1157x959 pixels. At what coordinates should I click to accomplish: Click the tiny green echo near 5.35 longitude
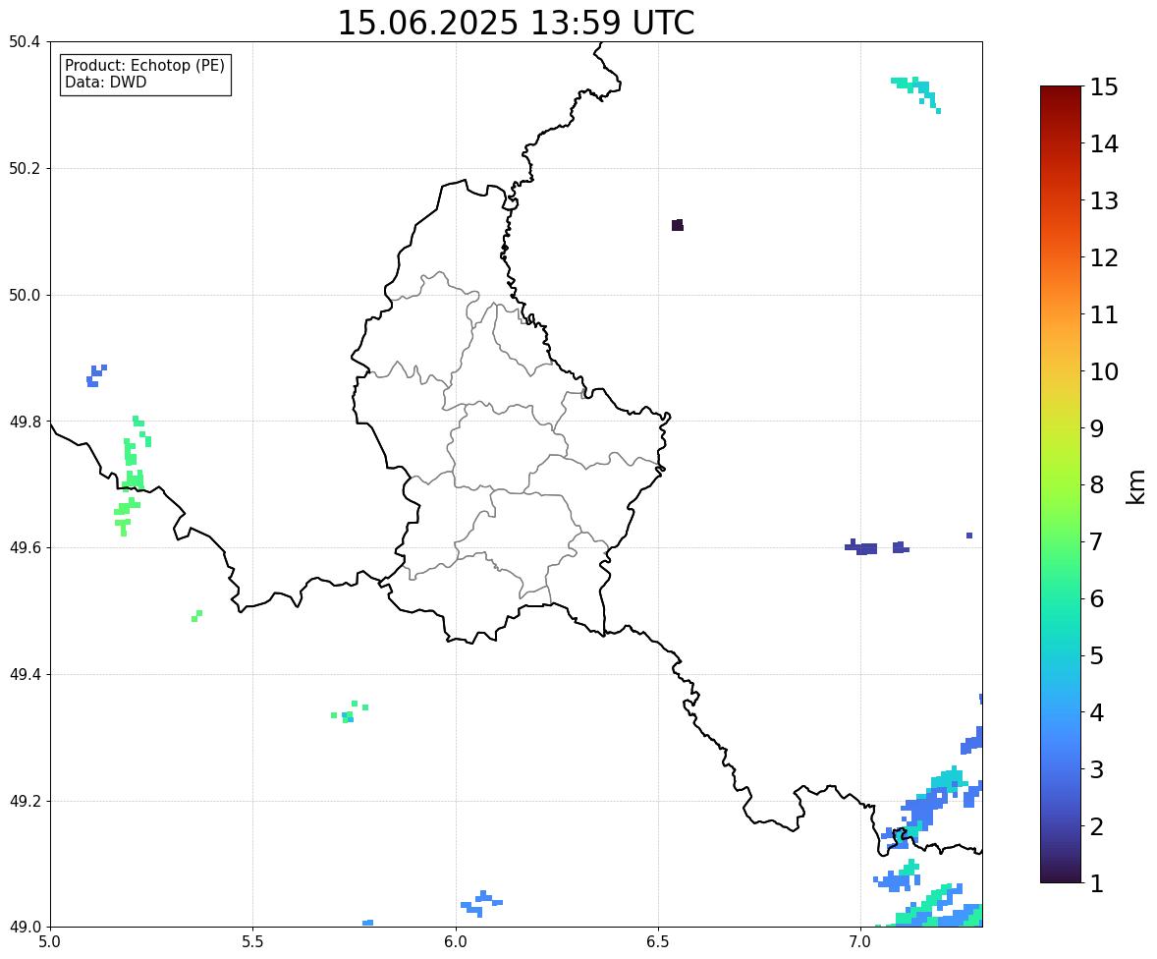pyautogui.click(x=196, y=616)
